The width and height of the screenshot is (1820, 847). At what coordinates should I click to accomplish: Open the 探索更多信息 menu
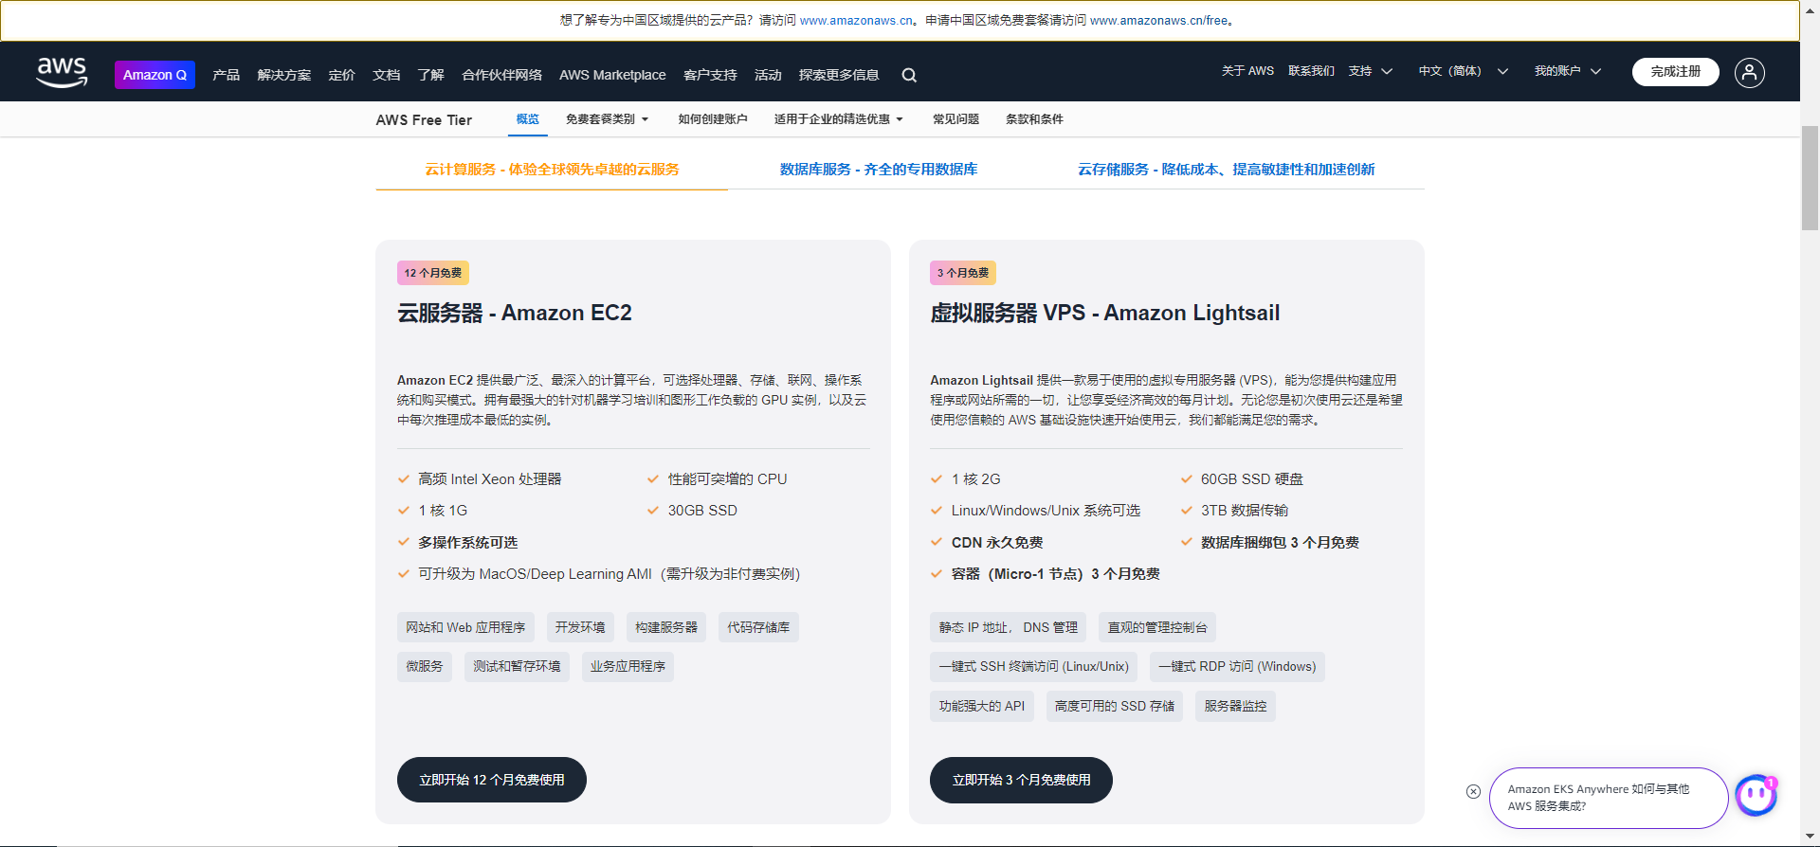pyautogui.click(x=839, y=75)
